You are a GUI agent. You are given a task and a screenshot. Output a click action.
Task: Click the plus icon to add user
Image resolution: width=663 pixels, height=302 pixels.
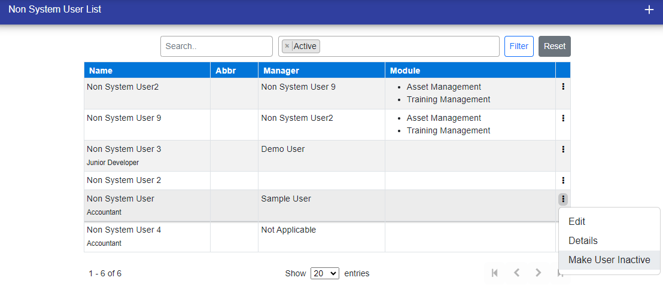click(649, 10)
